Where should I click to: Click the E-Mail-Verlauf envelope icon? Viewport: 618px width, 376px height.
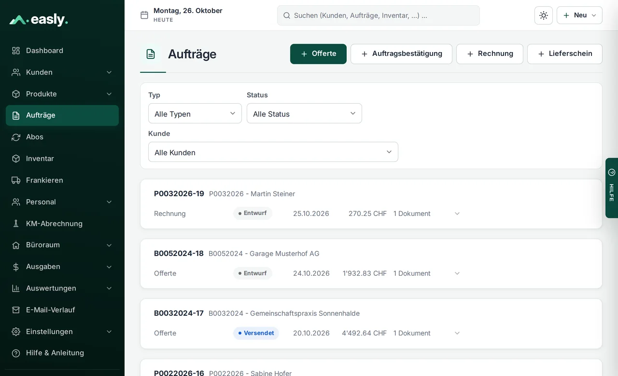(16, 310)
